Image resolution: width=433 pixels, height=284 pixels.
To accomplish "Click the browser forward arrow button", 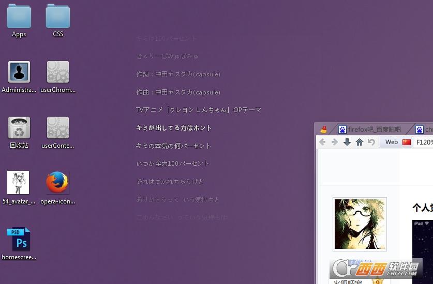I will (335, 142).
